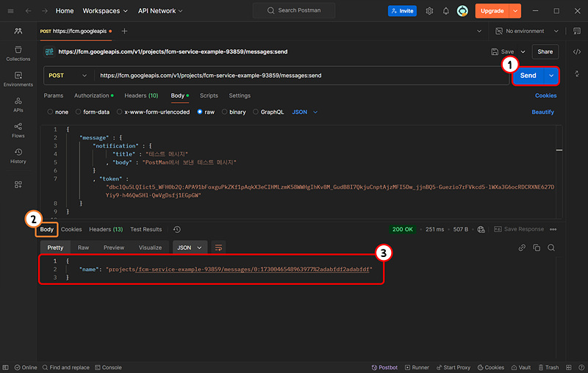Toggle the response line wrap icon
This screenshot has height=373, width=588.
point(218,247)
